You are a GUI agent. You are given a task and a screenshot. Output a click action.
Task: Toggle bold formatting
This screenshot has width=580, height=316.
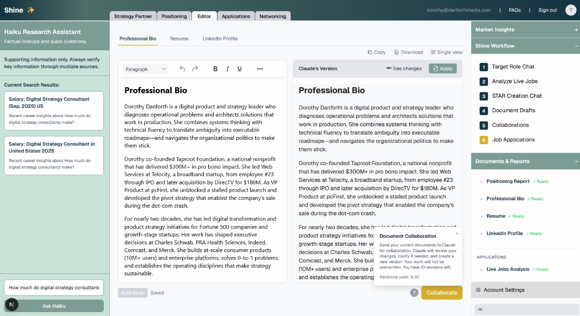[x=216, y=69]
